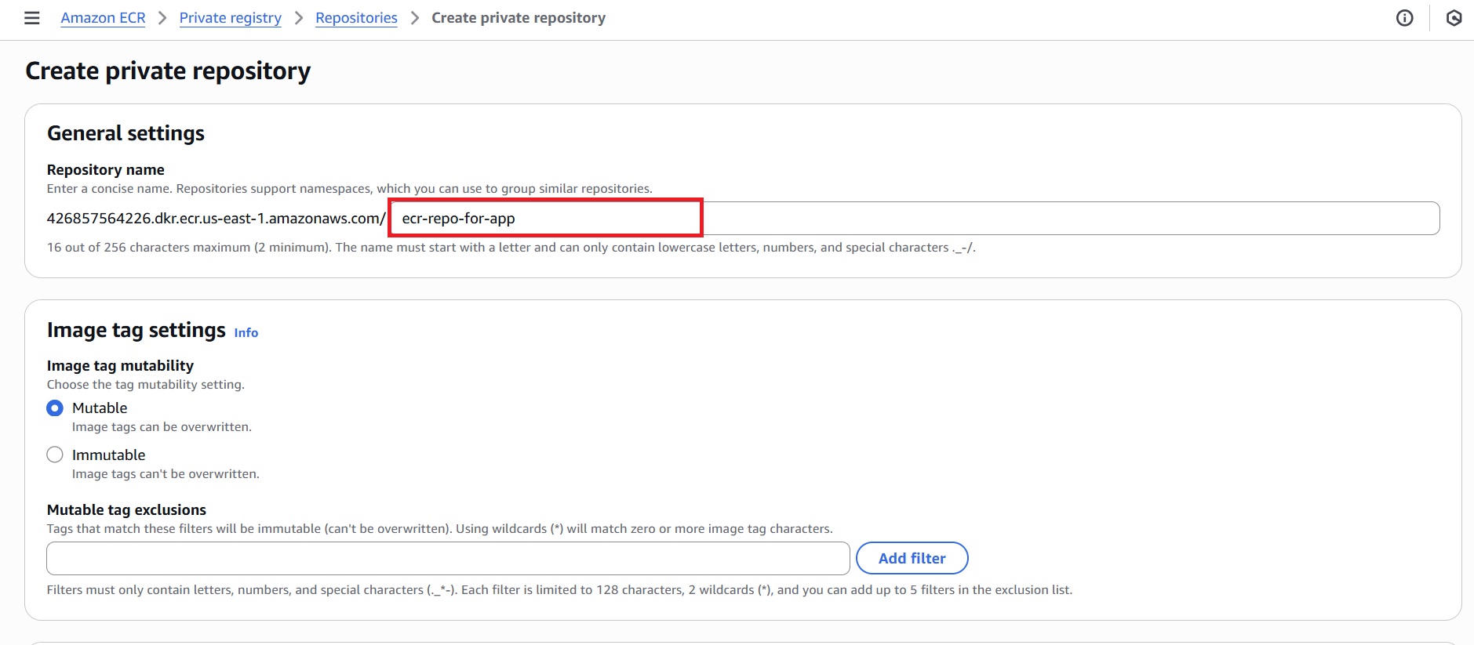
Task: Click 'Filters must only contain letters' hint text
Action: [559, 590]
